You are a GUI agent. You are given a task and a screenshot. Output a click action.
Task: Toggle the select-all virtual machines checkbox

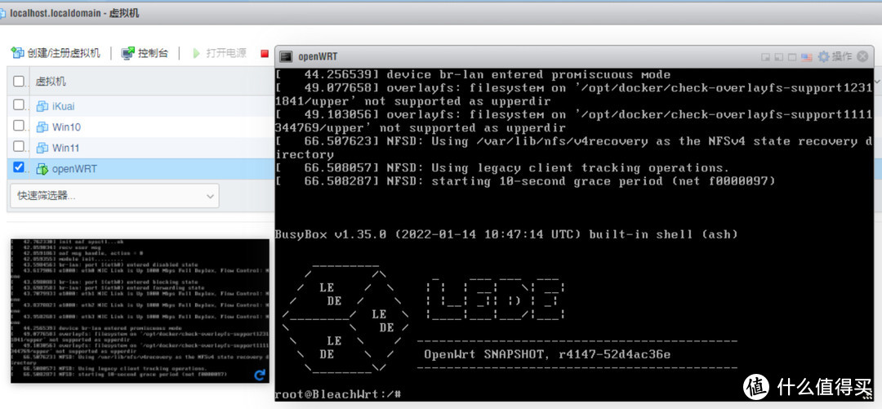tap(19, 81)
